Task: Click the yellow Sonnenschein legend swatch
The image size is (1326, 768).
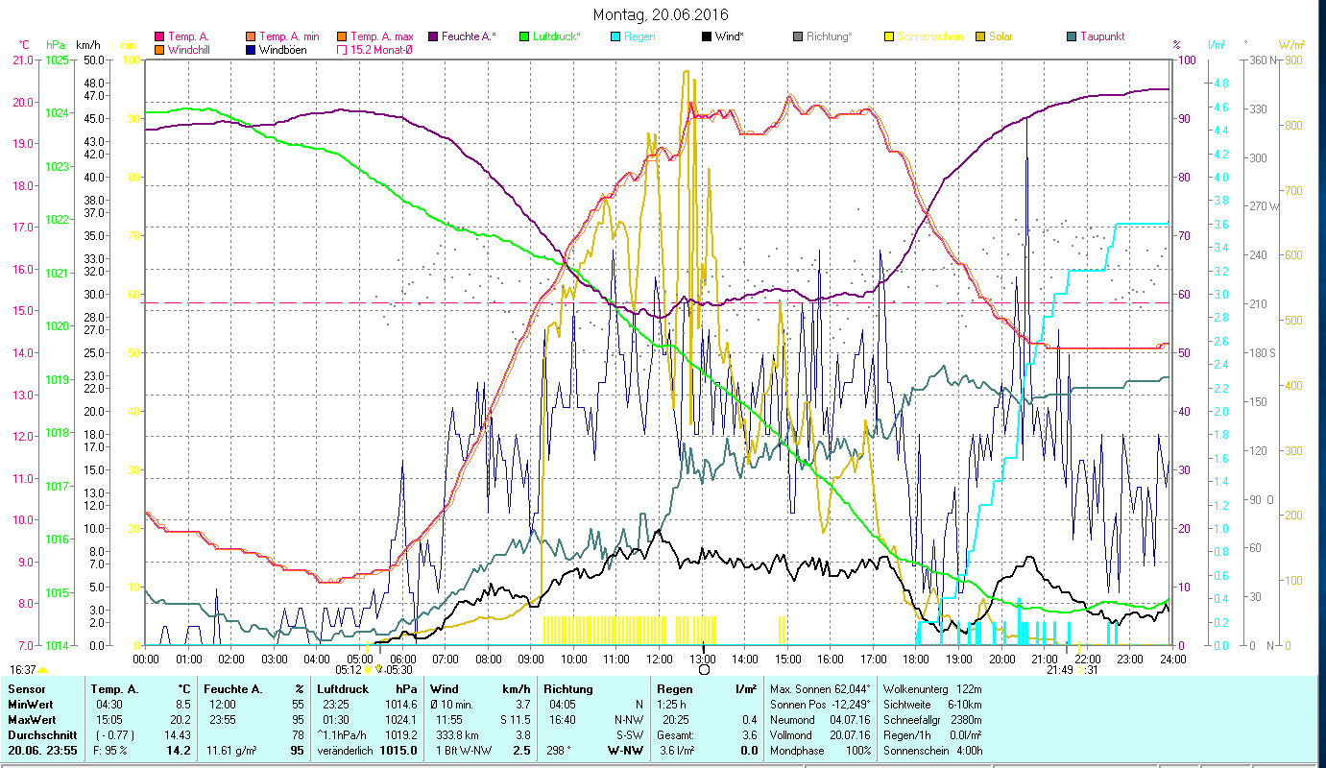Action: [890, 37]
